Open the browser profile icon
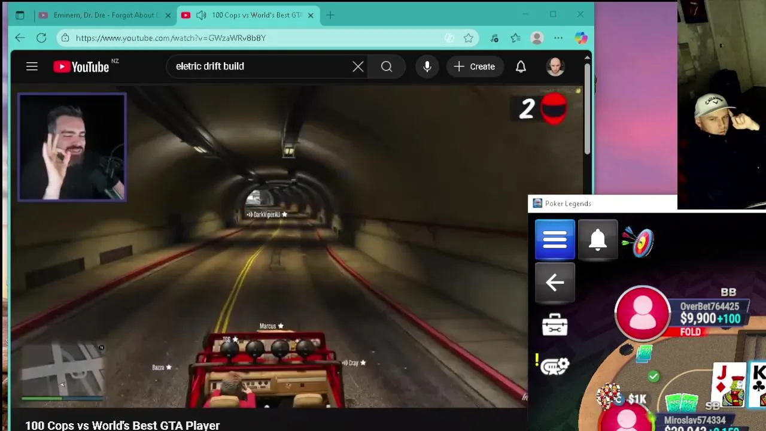The width and height of the screenshot is (766, 431). (537, 38)
